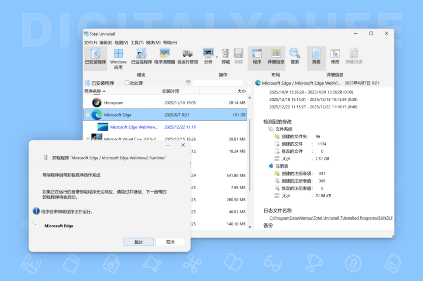This screenshot has width=423, height=281.
Task: Open the Windows 应用 module
Action: pyautogui.click(x=118, y=59)
